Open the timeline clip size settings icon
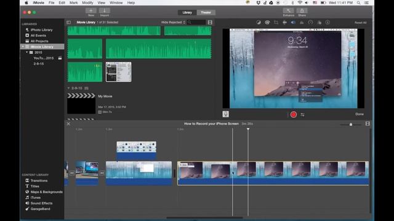This screenshot has height=221, width=394. click(368, 124)
